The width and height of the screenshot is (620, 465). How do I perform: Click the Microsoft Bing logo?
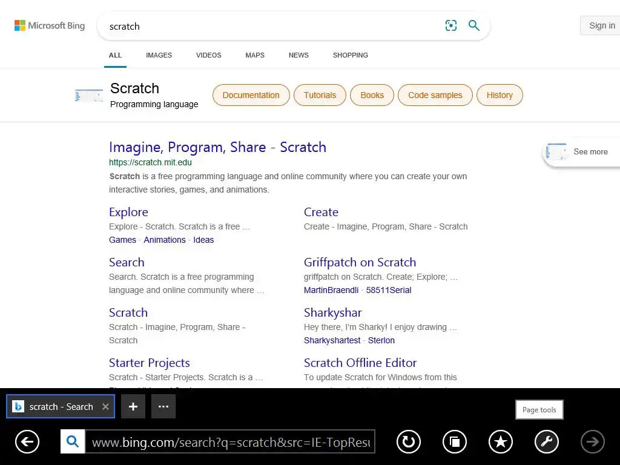click(x=50, y=25)
